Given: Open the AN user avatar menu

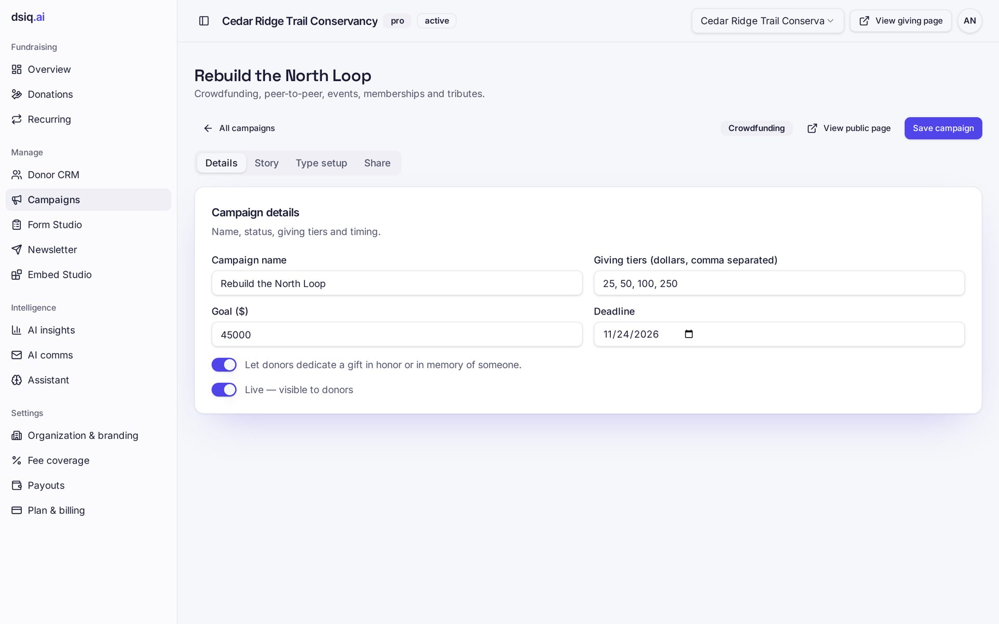Looking at the screenshot, I should click(969, 21).
